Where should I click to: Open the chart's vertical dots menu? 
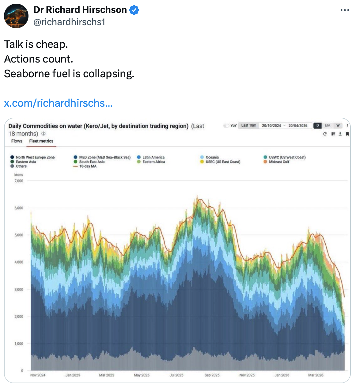pos(347,126)
